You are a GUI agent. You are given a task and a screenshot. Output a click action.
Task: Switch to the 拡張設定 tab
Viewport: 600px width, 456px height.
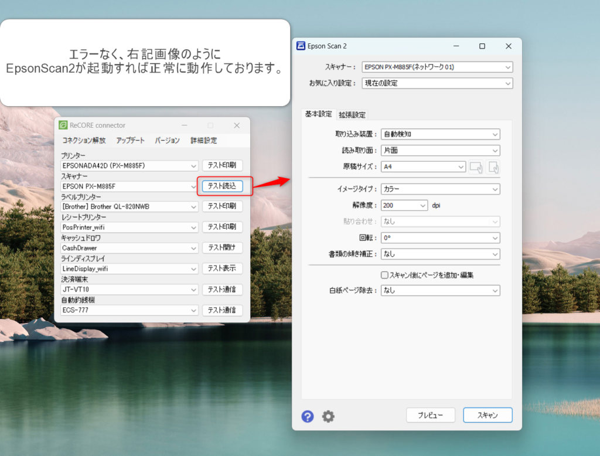click(352, 115)
